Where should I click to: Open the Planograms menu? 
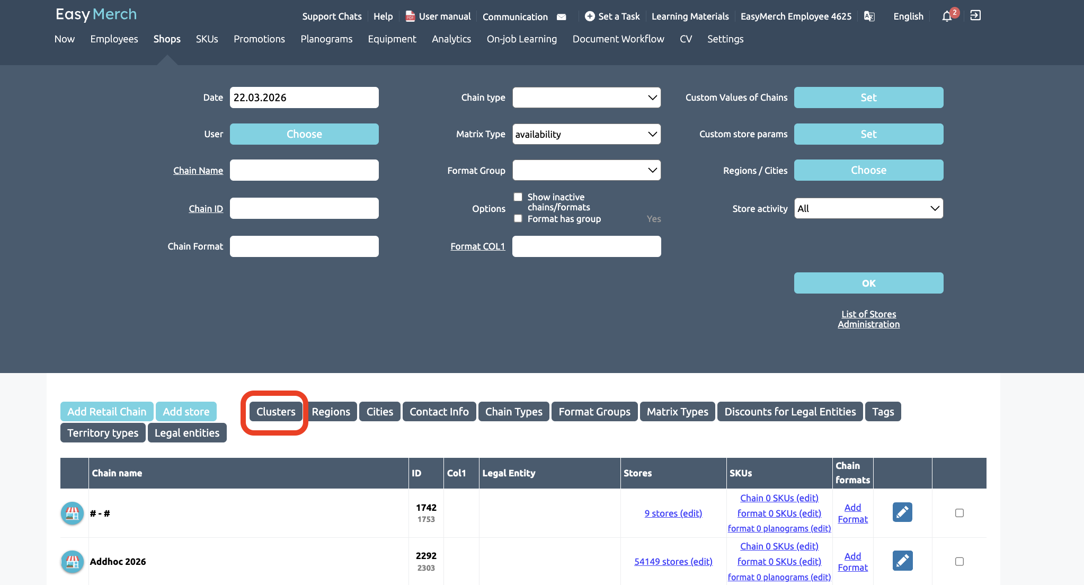tap(326, 39)
